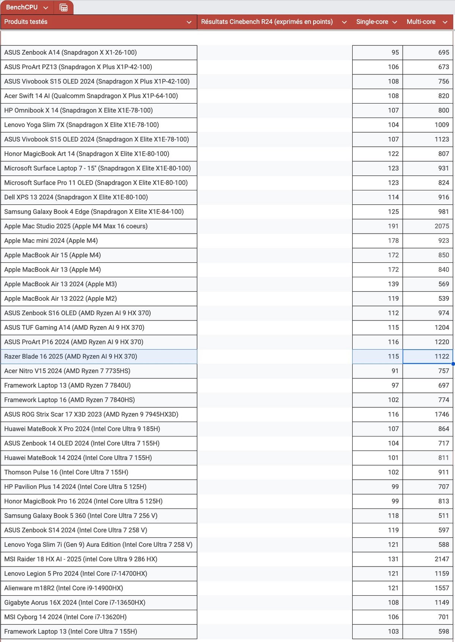This screenshot has width=455, height=642.
Task: Select the MSI Cyborg 14 2024 cell
Action: coord(99,617)
